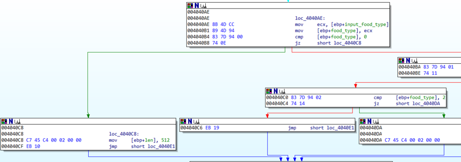461x162 pixels.
Task: Follow loc_4040E1 jump target at 004040CF
Action: pyautogui.click(x=153, y=146)
